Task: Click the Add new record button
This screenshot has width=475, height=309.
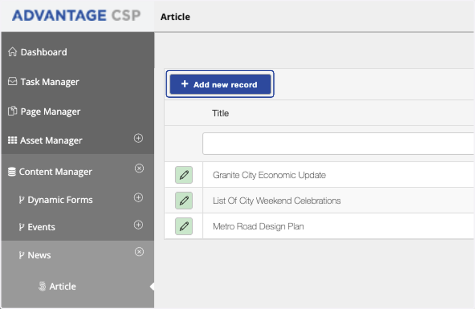Action: 220,84
